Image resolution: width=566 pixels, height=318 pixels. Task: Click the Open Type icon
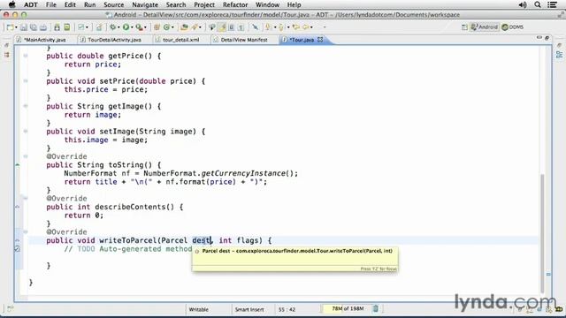(x=184, y=27)
